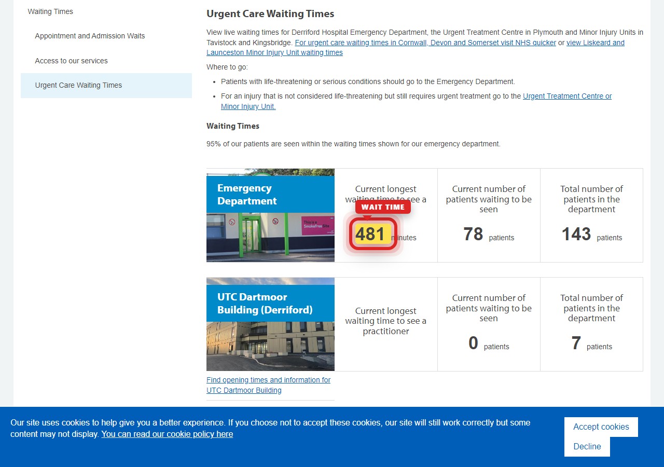This screenshot has height=467, width=664.
Task: Click the UTC Dartmoor Building (Derriford) title
Action: coord(265,304)
